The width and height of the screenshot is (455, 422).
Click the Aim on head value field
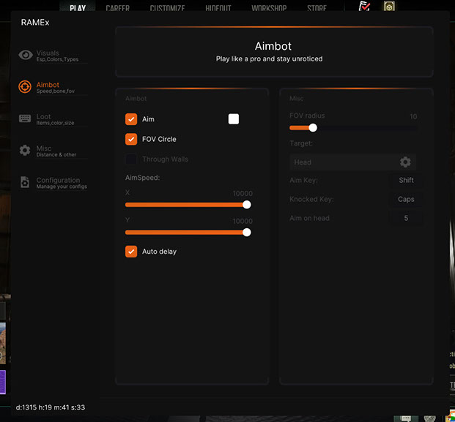[406, 218]
